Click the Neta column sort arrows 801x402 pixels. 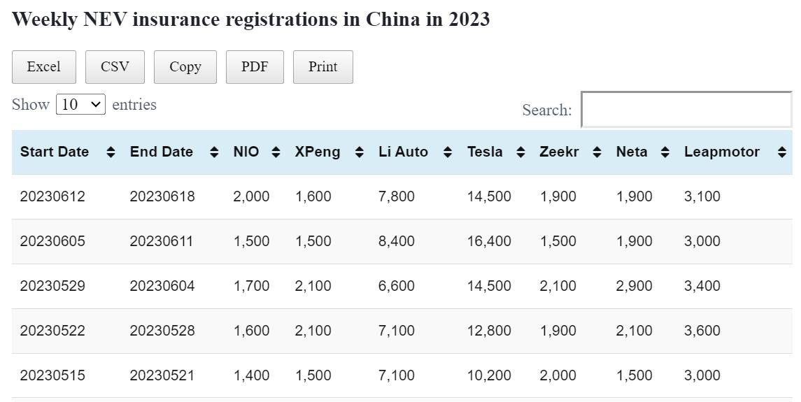click(x=665, y=152)
